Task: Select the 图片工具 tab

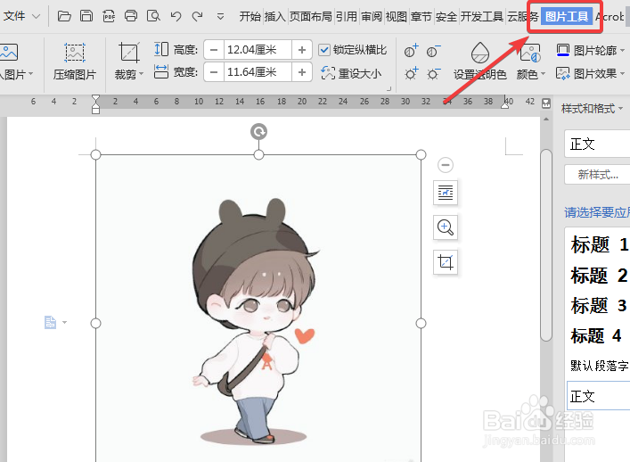Action: [x=567, y=16]
